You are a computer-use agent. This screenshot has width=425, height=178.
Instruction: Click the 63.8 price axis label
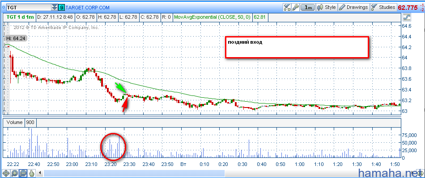(407, 69)
